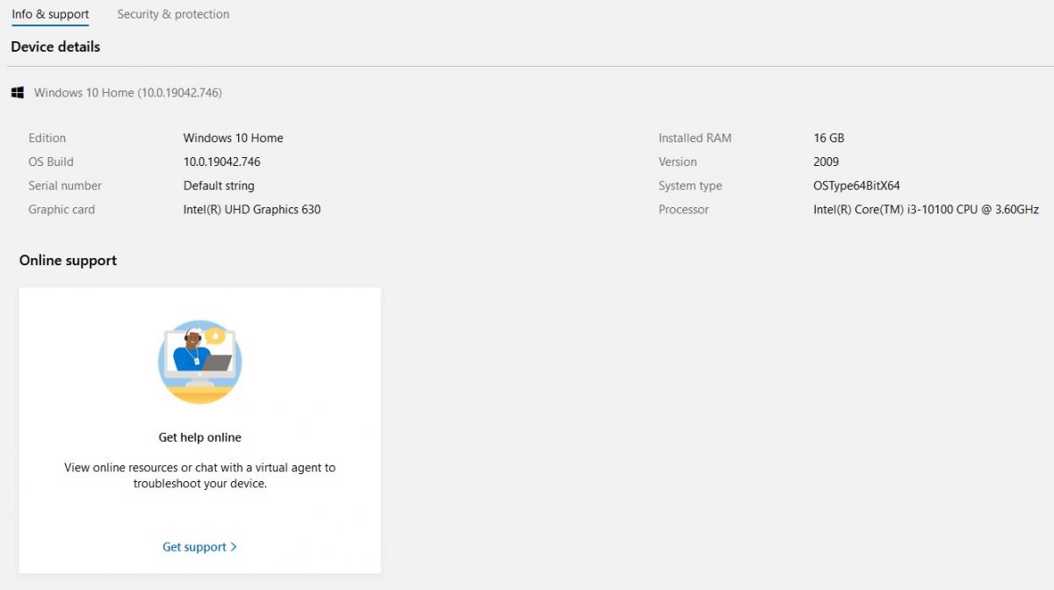Click the Windows 10 Home (10.0.19042.746) title
The width and height of the screenshot is (1054, 590).
pos(127,92)
